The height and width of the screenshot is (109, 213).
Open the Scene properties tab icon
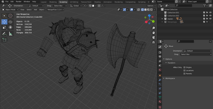[x=160, y=66]
